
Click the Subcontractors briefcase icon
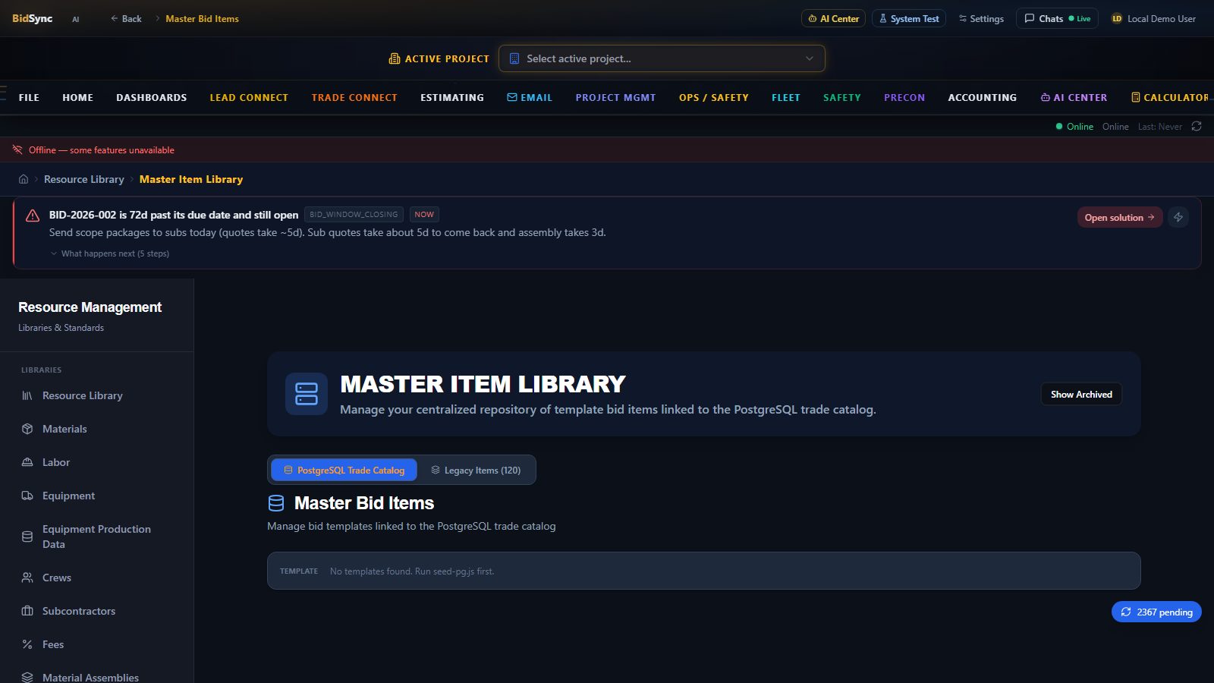pos(27,611)
